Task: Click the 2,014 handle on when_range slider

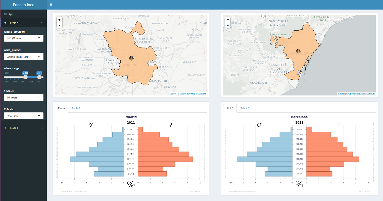Action: (x=39, y=77)
